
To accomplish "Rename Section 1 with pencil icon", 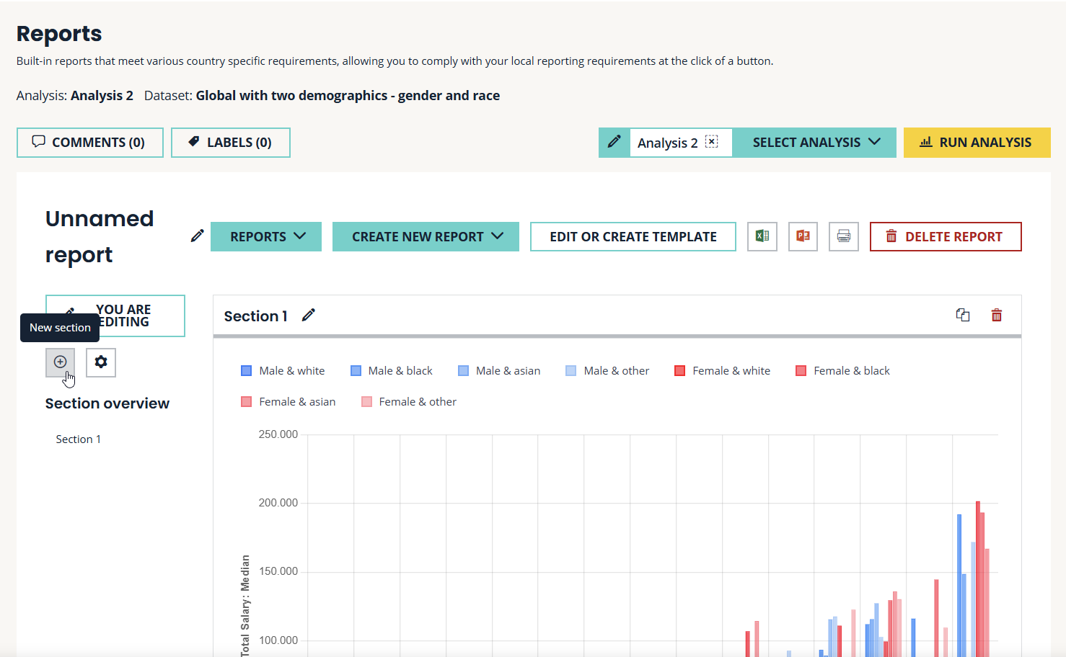I will 309,316.
